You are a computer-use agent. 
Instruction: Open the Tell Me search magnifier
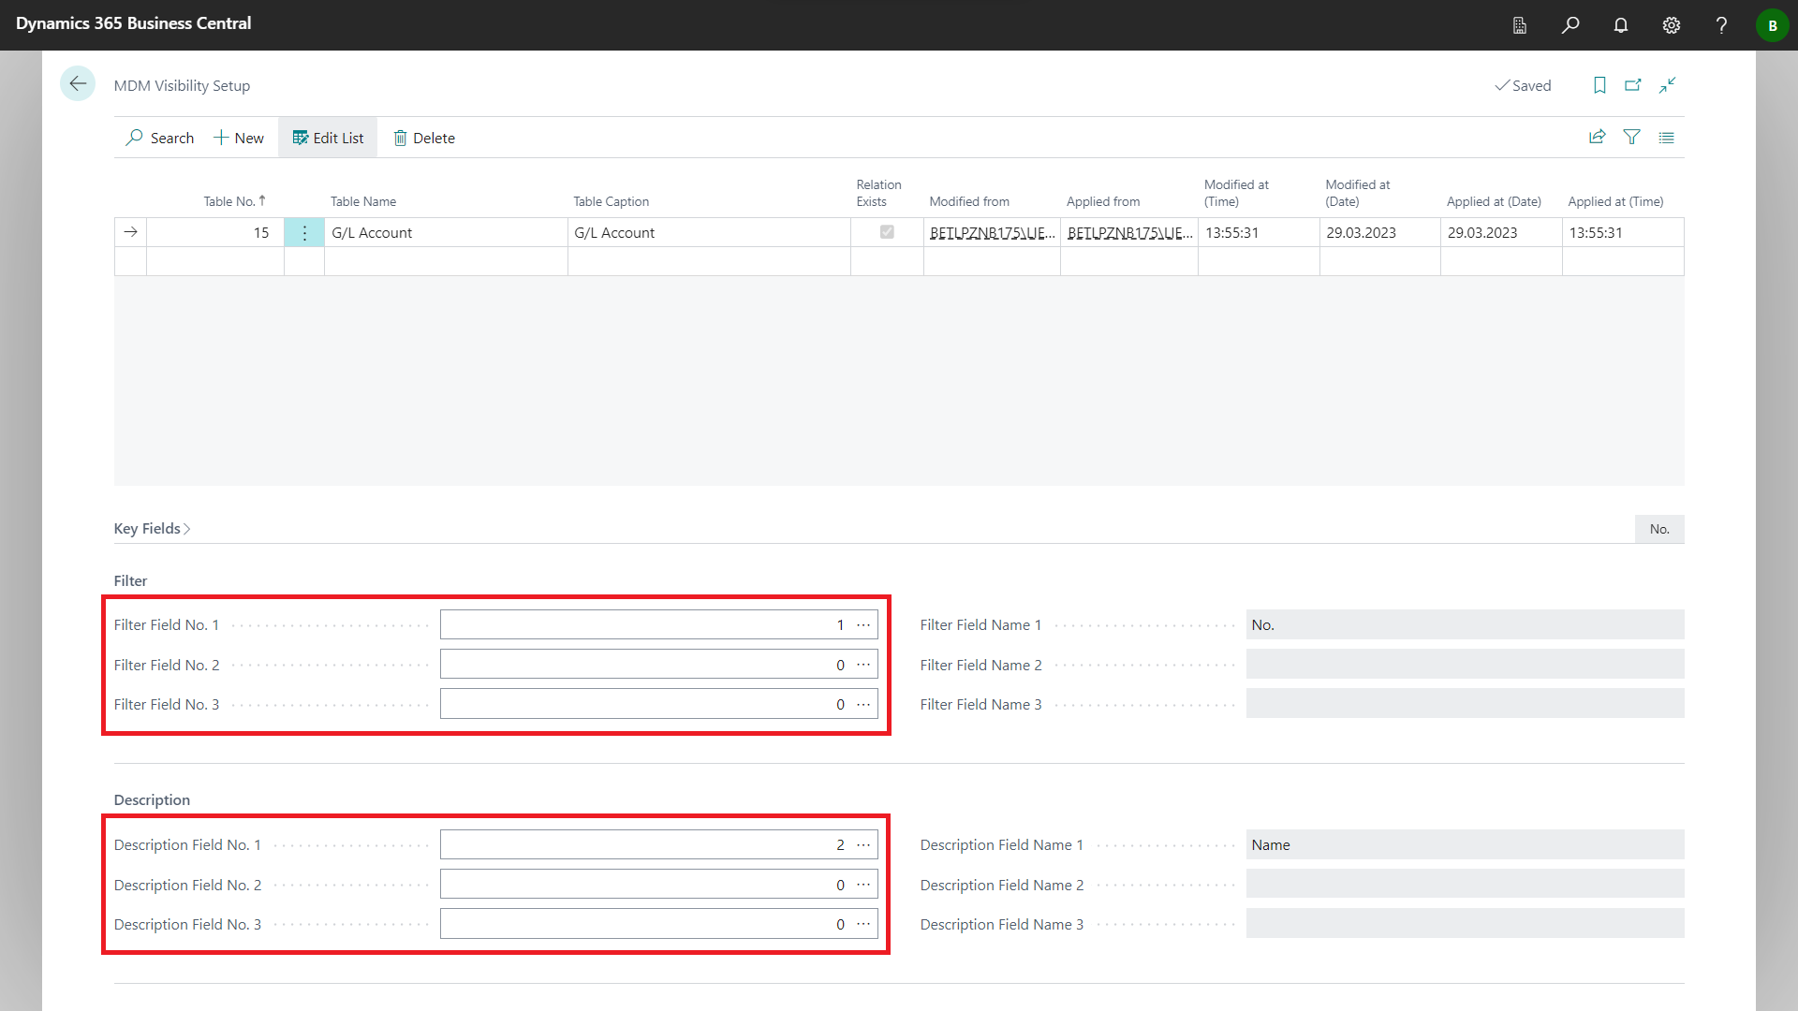click(1570, 25)
